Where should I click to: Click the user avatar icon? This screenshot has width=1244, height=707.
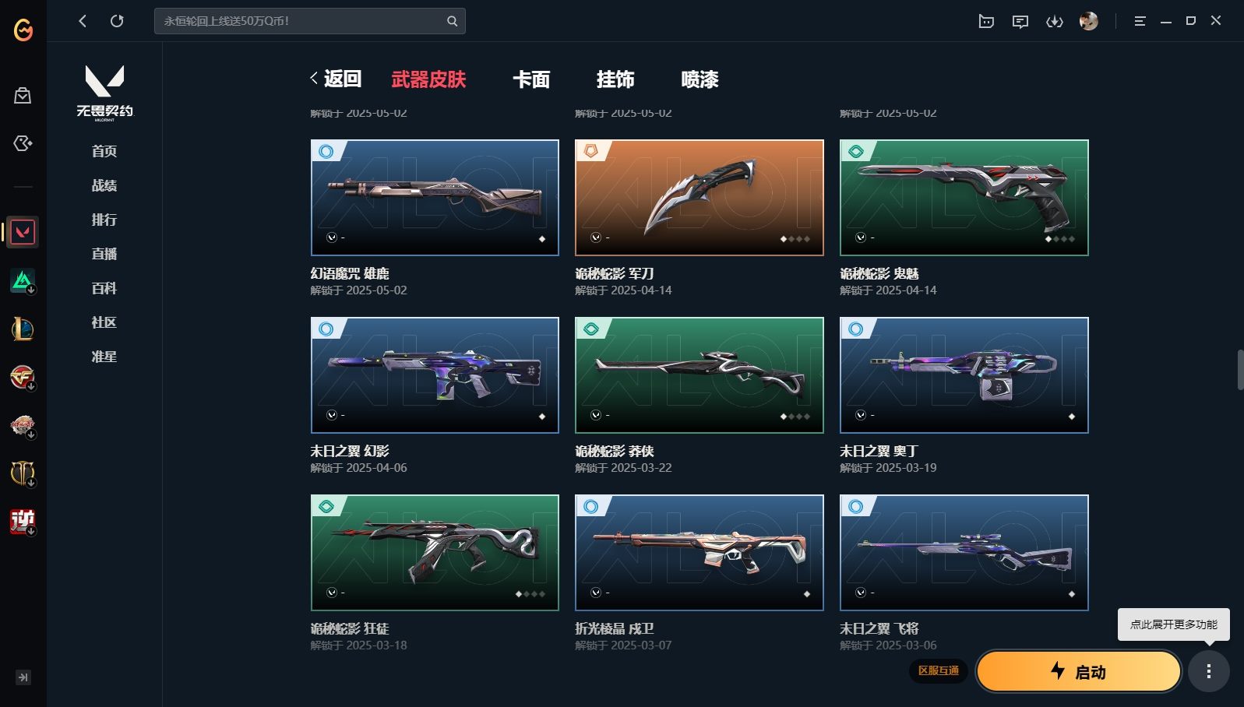point(1089,21)
